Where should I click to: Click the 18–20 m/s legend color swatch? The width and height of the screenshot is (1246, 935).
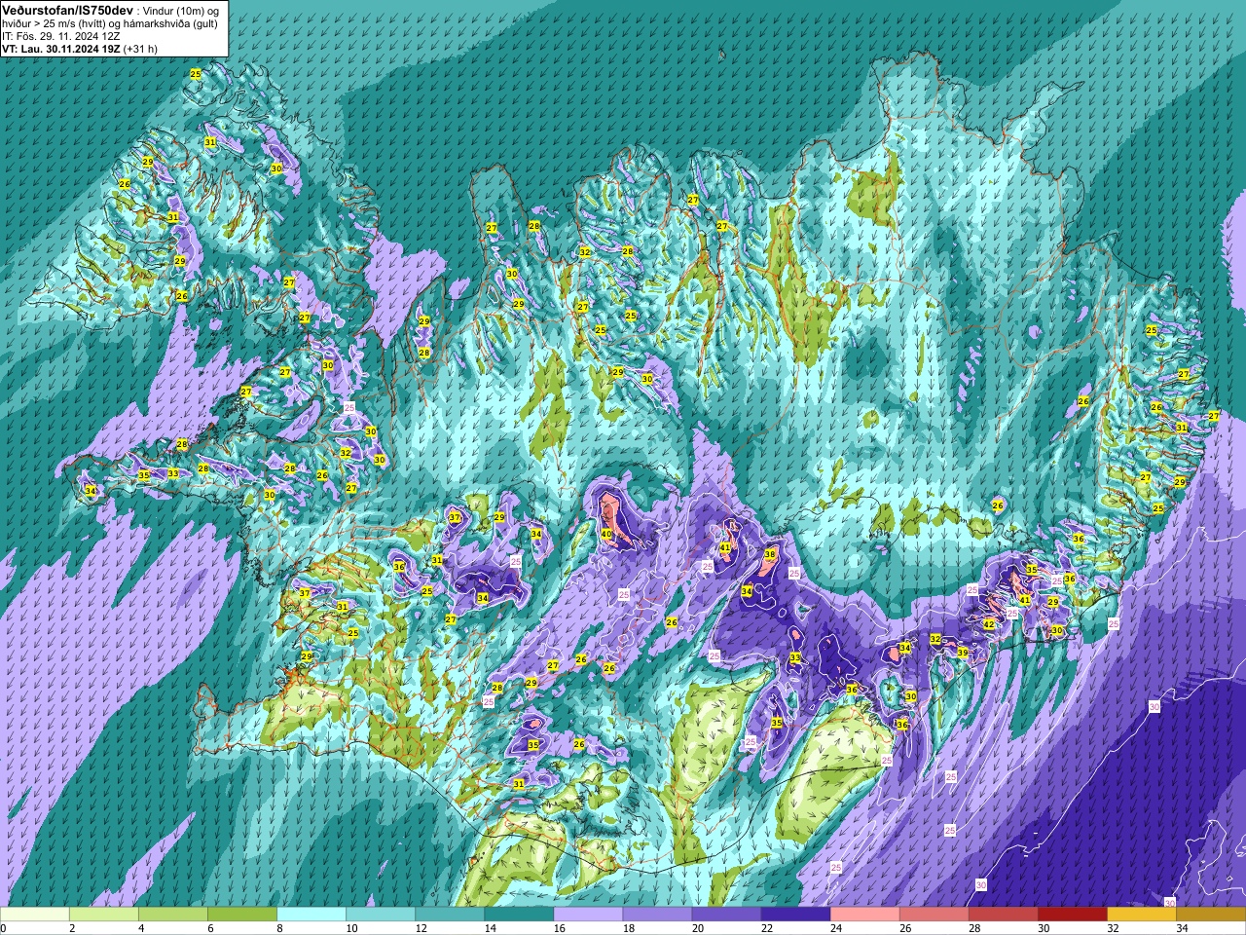[x=657, y=915]
